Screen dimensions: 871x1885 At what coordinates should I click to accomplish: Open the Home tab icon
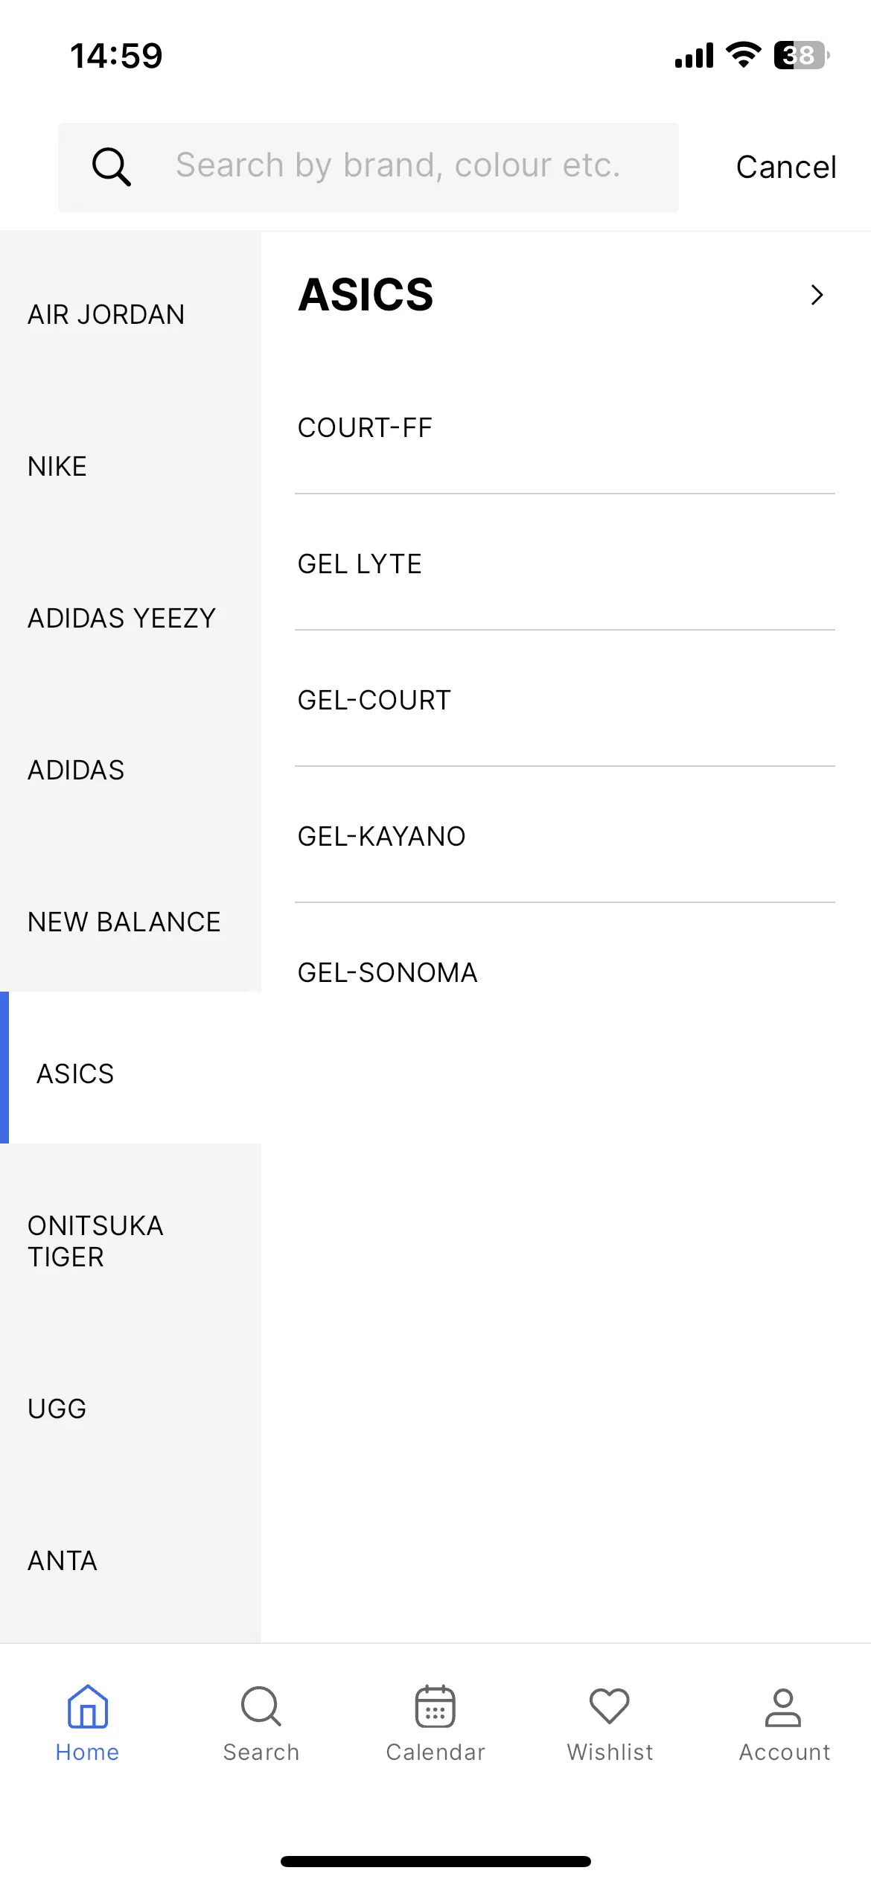click(x=87, y=1706)
